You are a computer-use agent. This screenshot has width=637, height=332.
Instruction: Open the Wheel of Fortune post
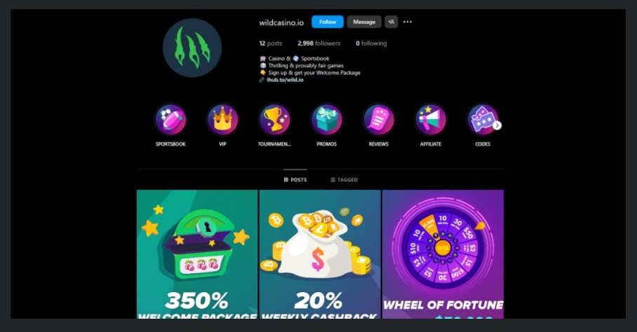point(443,254)
